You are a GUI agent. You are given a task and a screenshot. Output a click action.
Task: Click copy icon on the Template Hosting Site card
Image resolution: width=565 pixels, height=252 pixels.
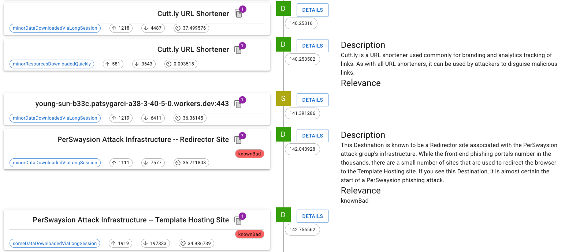tap(238, 221)
